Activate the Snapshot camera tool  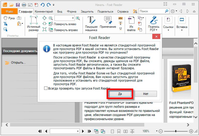click(x=19, y=18)
